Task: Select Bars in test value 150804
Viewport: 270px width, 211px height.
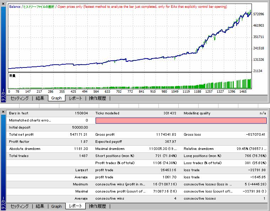Action: pos(81,113)
